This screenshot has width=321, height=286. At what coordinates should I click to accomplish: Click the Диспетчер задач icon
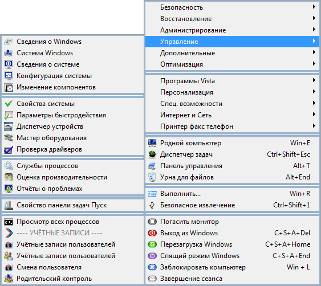152,154
